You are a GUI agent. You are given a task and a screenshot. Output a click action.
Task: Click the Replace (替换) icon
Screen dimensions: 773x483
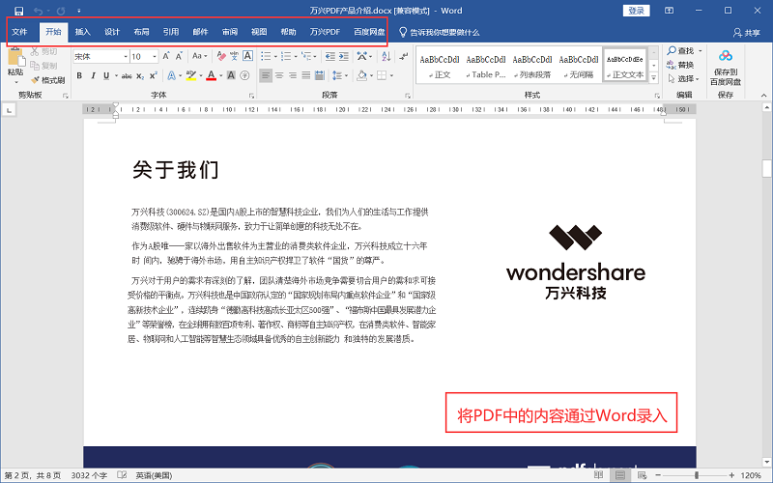click(x=671, y=65)
